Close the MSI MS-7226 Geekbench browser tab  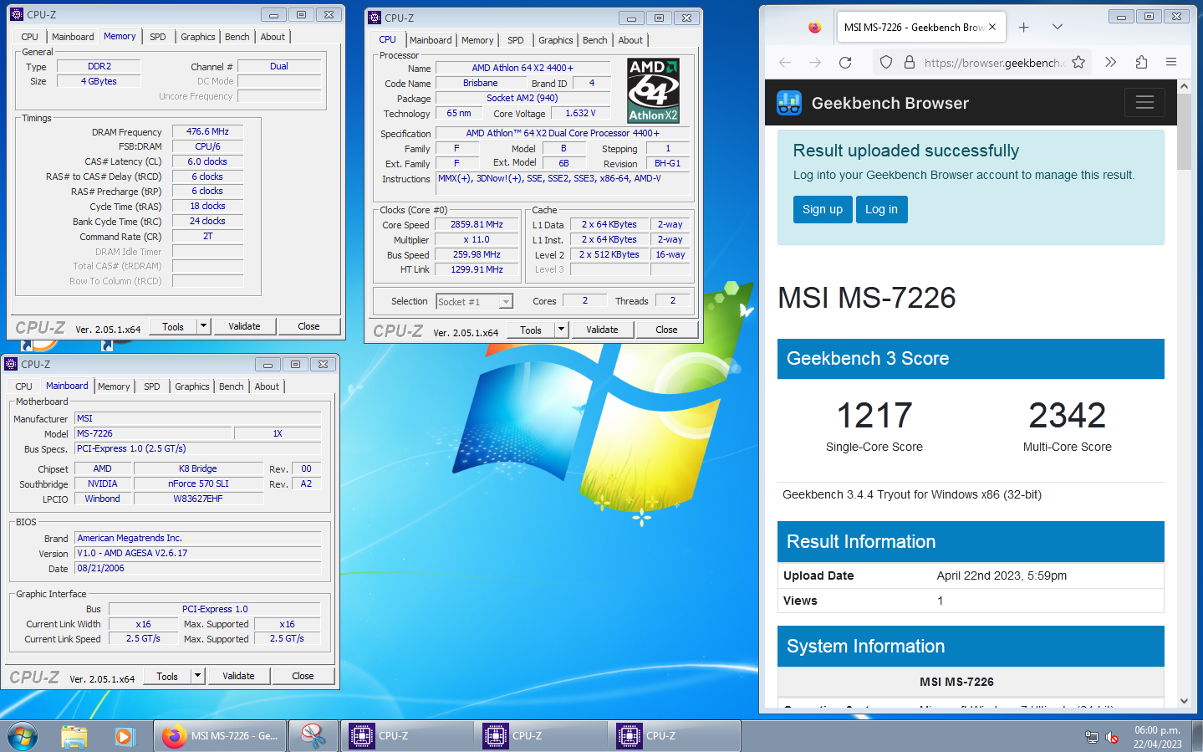[992, 27]
